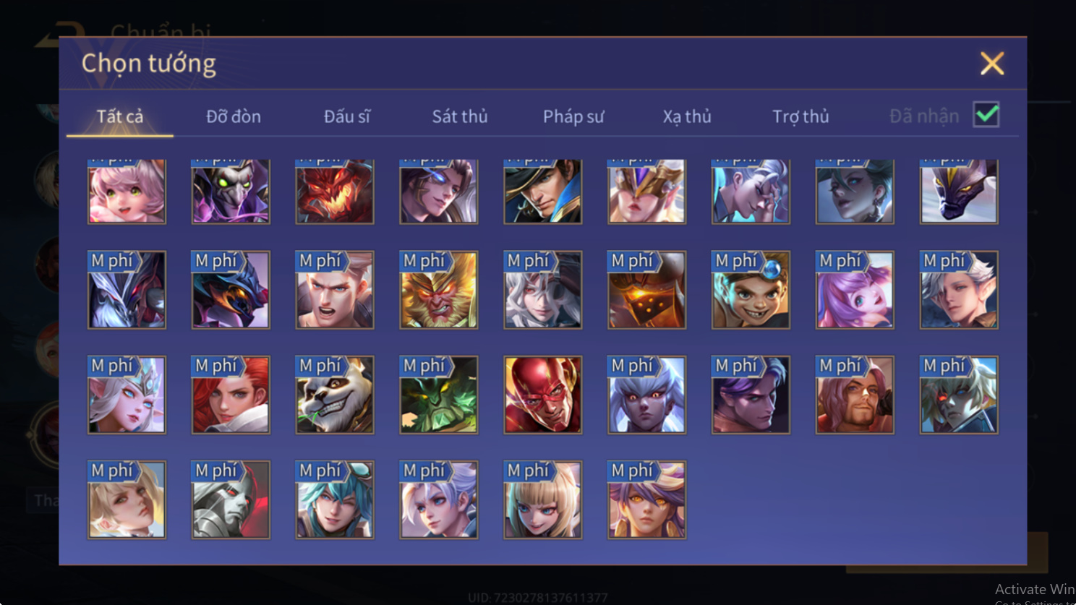Show the Pháp sư heroes tab
The width and height of the screenshot is (1076, 605).
coord(573,116)
